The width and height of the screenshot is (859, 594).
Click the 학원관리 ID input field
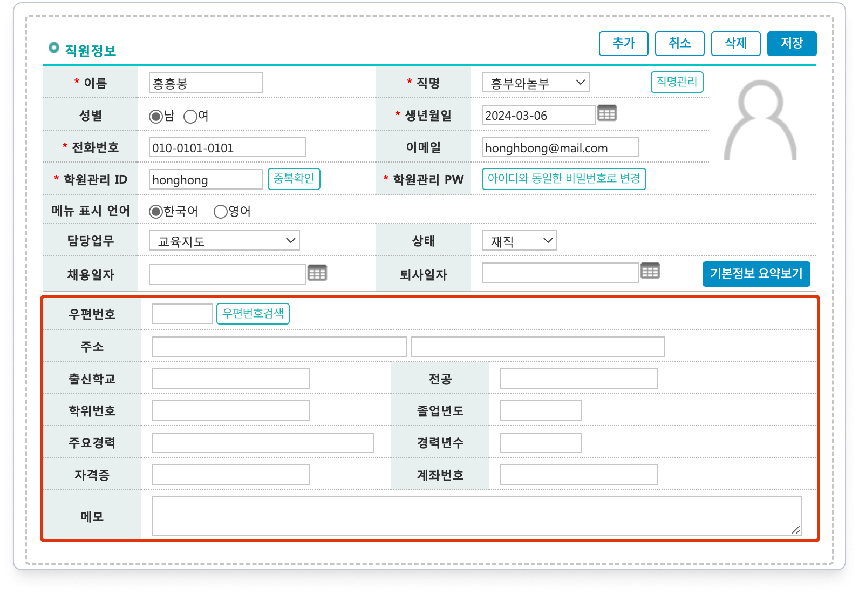tap(206, 179)
